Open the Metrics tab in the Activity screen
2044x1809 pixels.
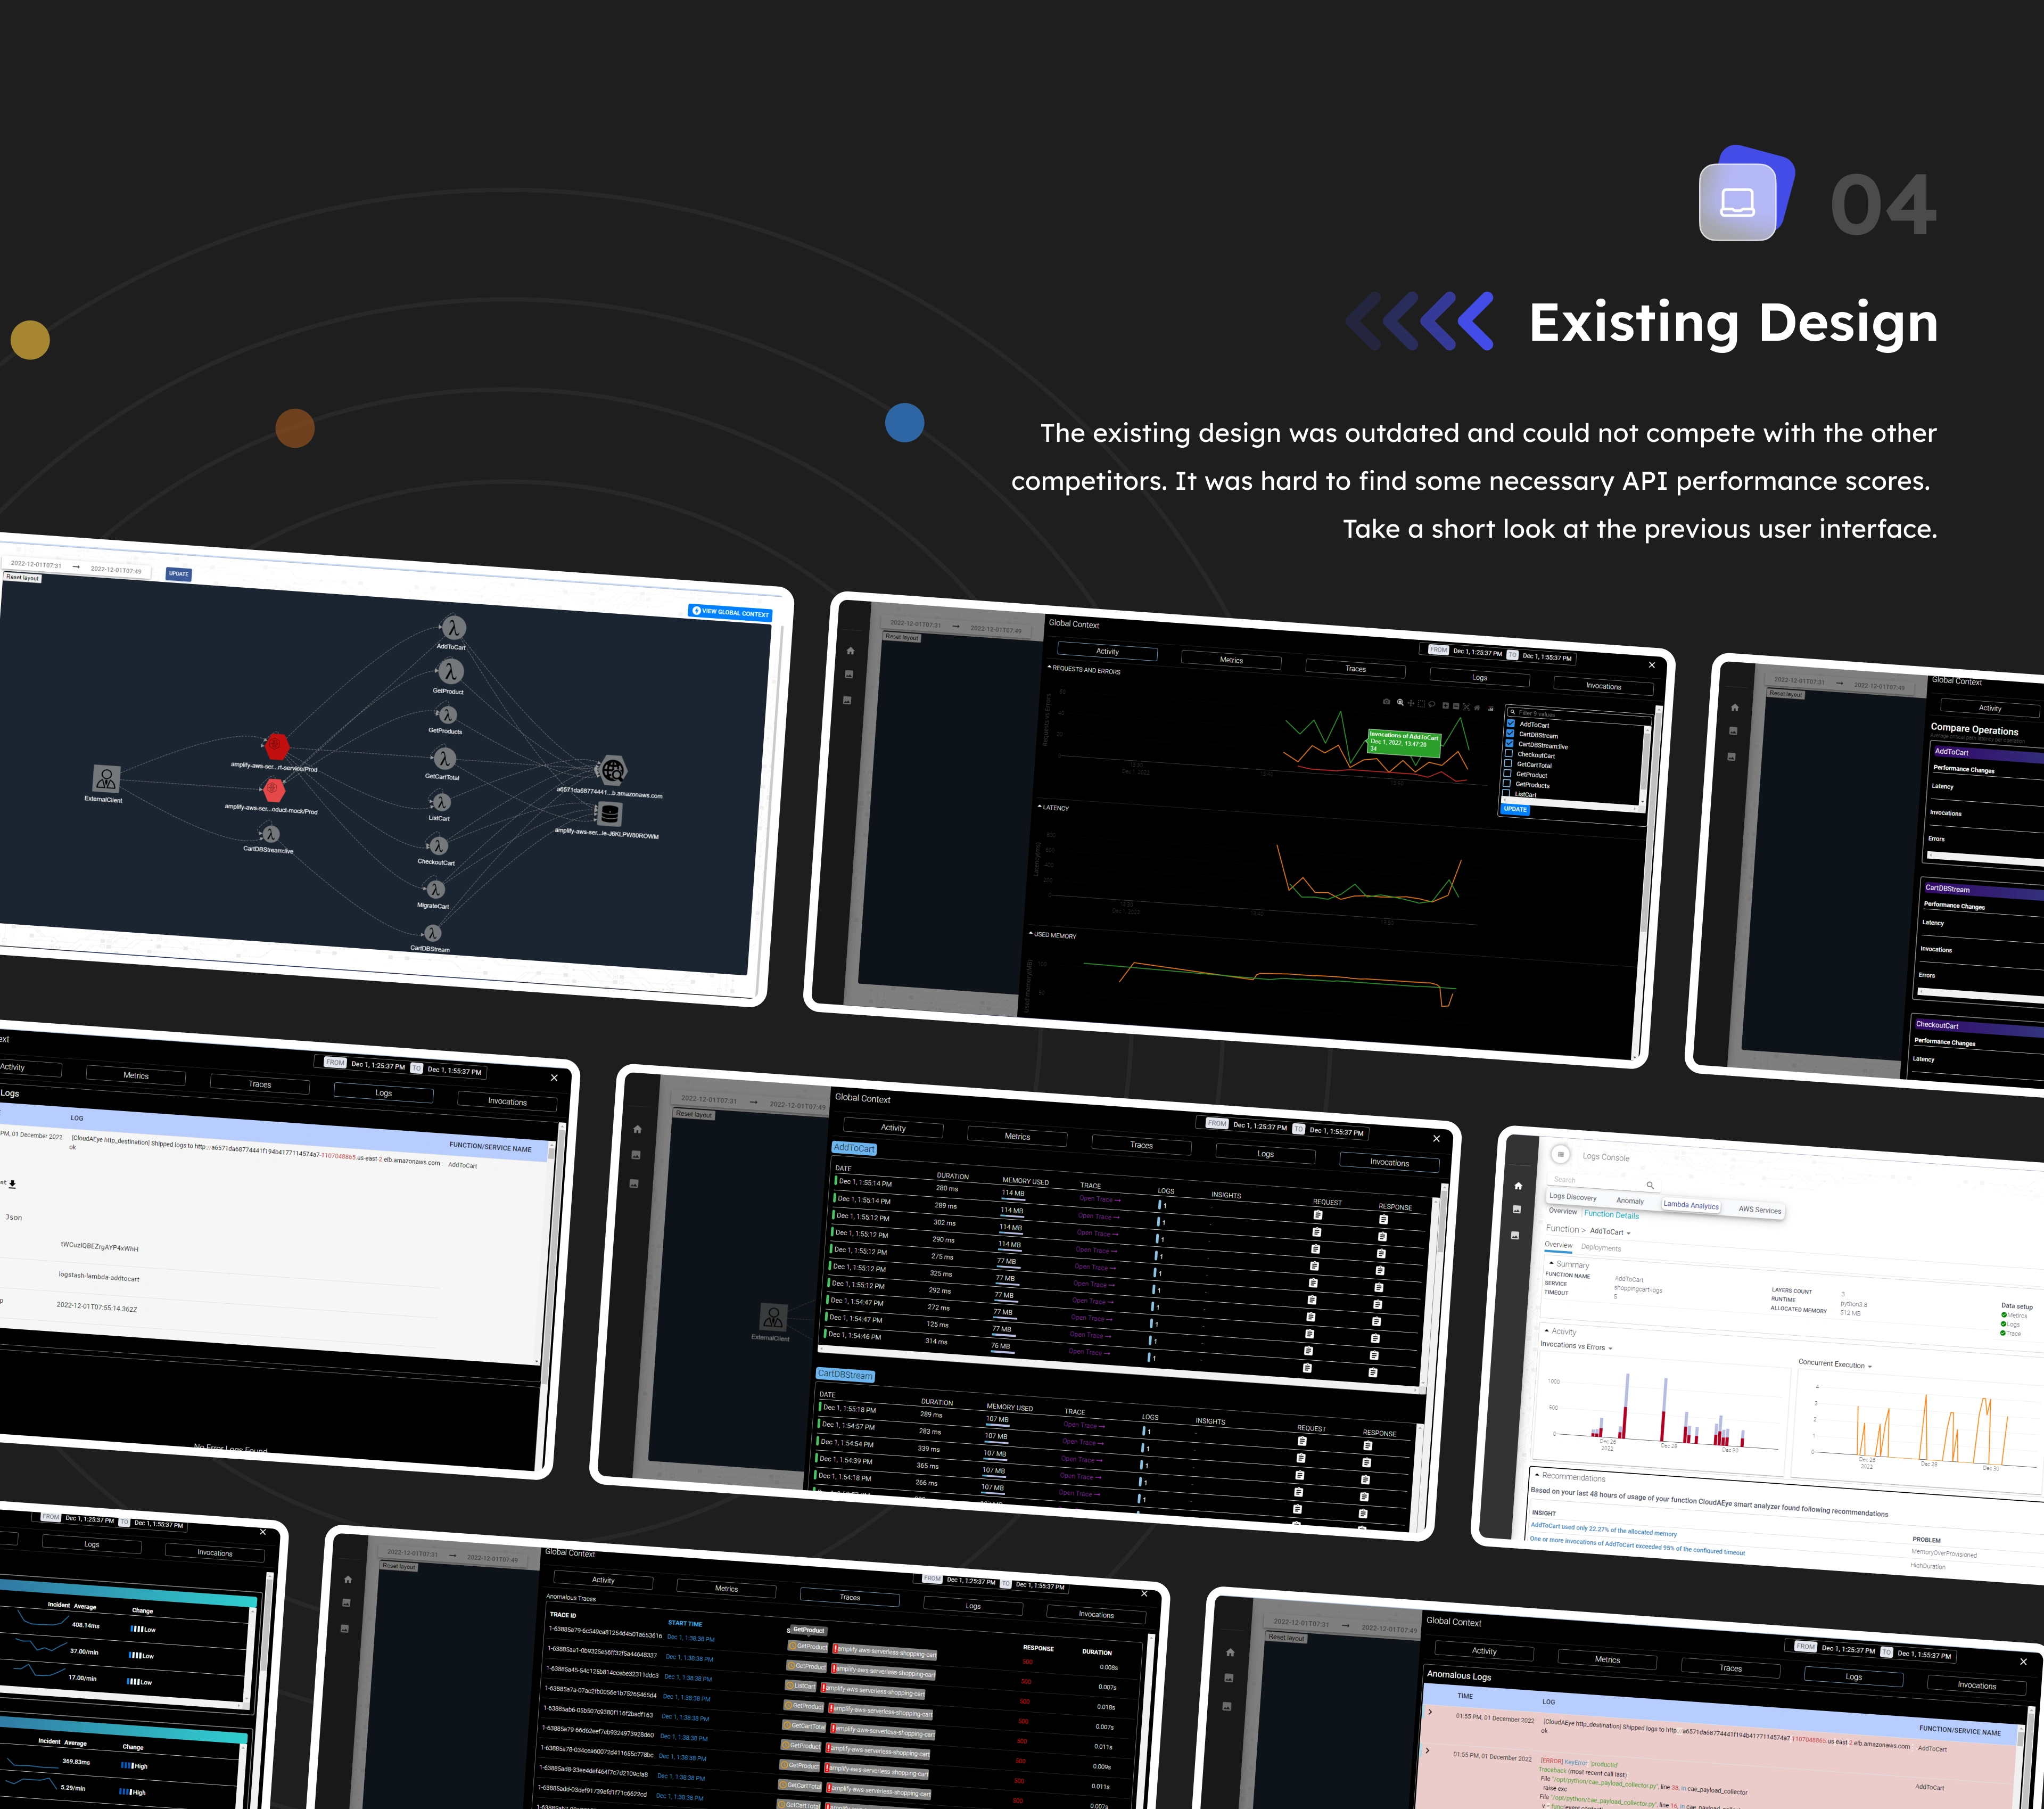1231,660
